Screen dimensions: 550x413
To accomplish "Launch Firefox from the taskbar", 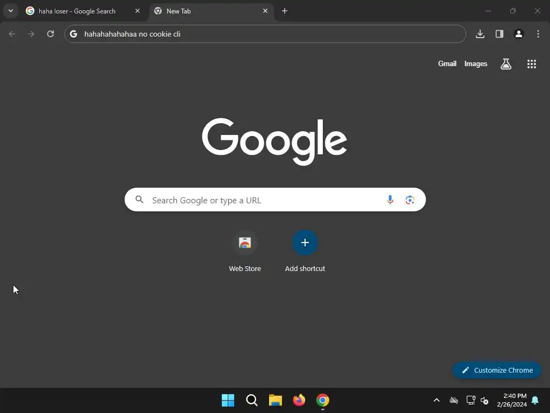I will (299, 400).
